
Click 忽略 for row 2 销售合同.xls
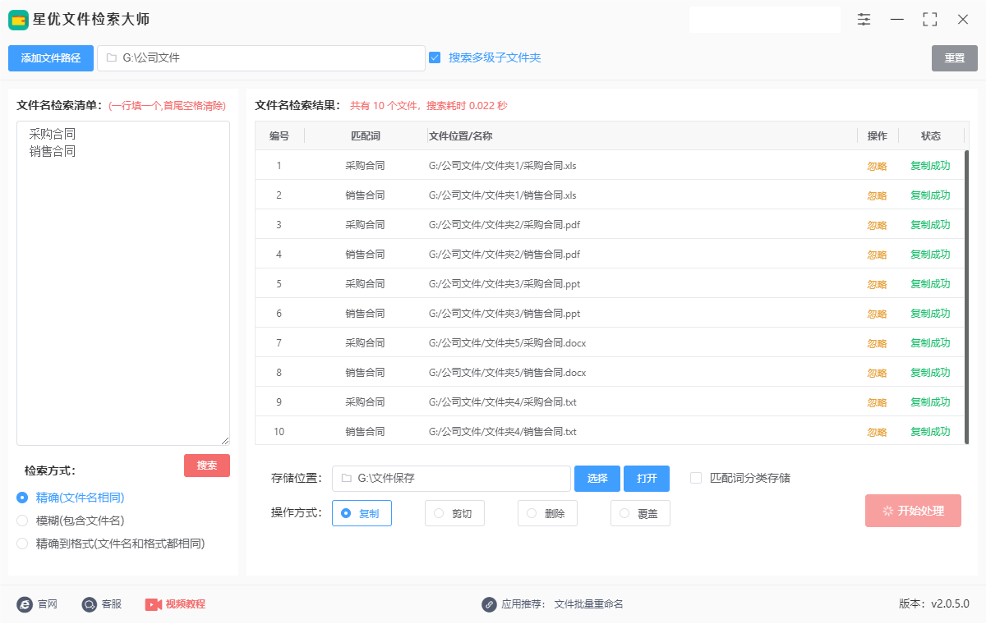[x=878, y=195]
